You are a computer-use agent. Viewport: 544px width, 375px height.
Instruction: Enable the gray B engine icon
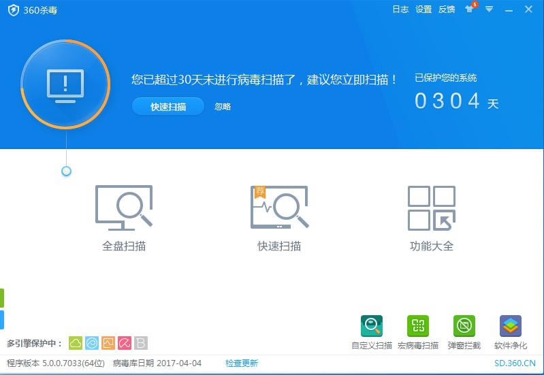(140, 343)
